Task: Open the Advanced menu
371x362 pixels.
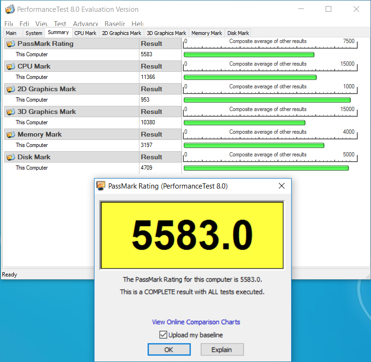Action: 86,24
